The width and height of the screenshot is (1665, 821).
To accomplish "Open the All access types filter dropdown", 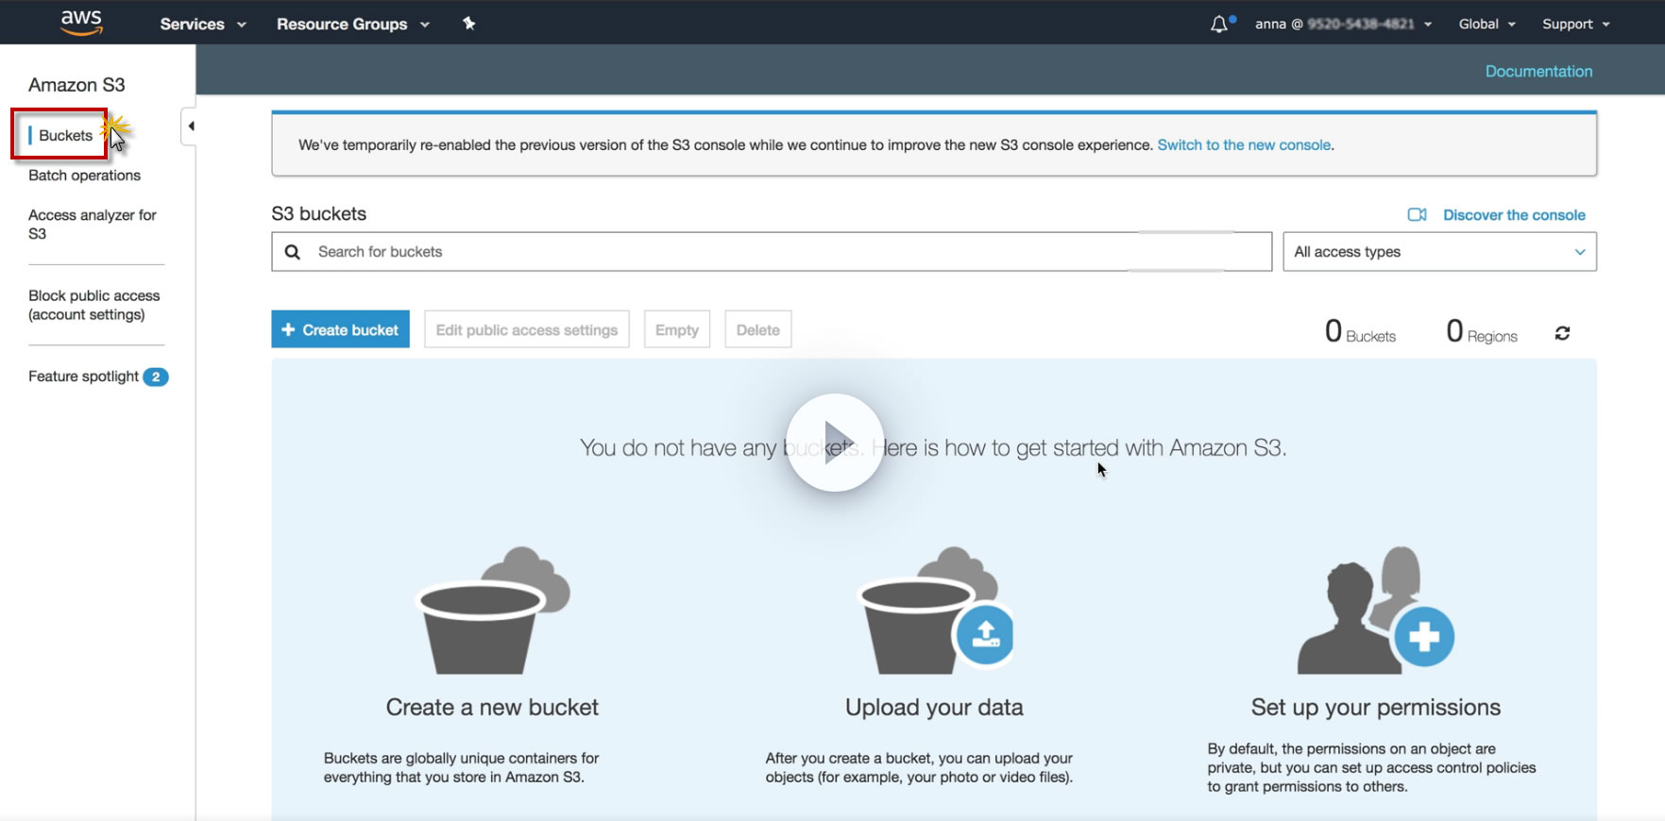I will [x=1439, y=252].
